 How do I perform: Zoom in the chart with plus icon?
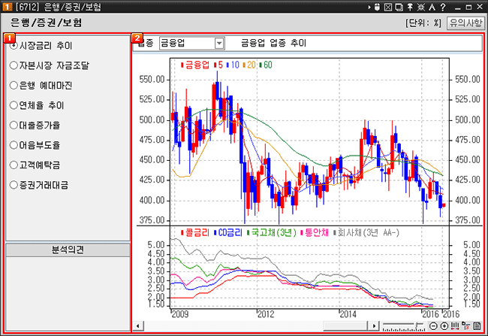(444, 326)
